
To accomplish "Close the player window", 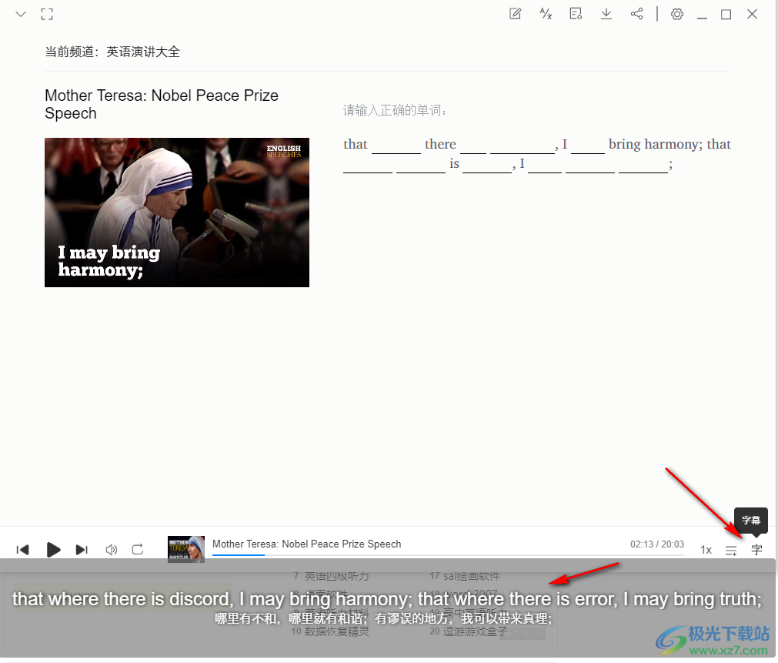I will [x=752, y=14].
